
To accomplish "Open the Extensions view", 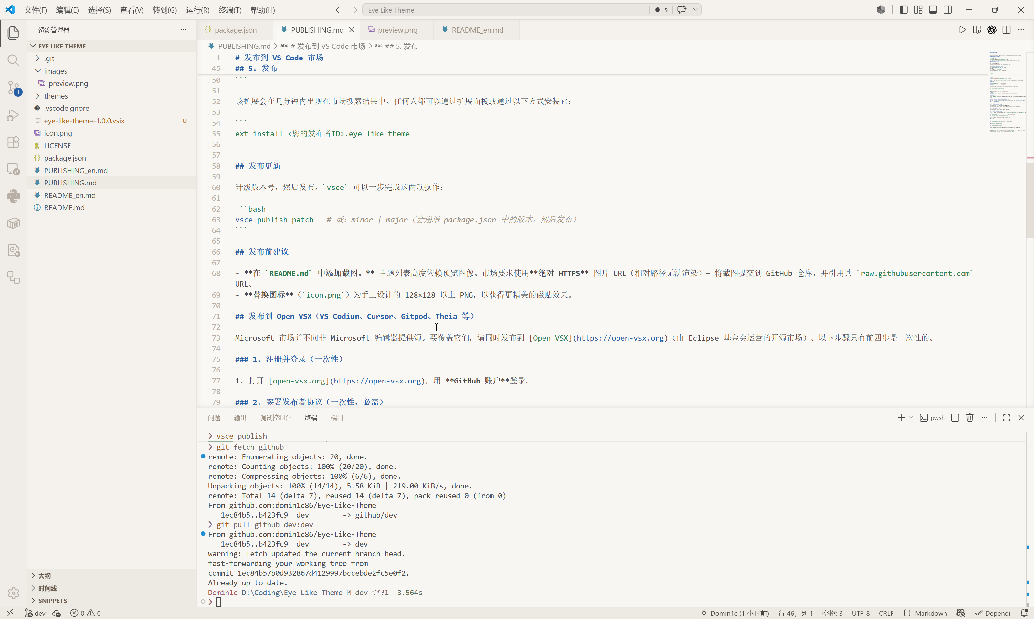I will (x=13, y=142).
